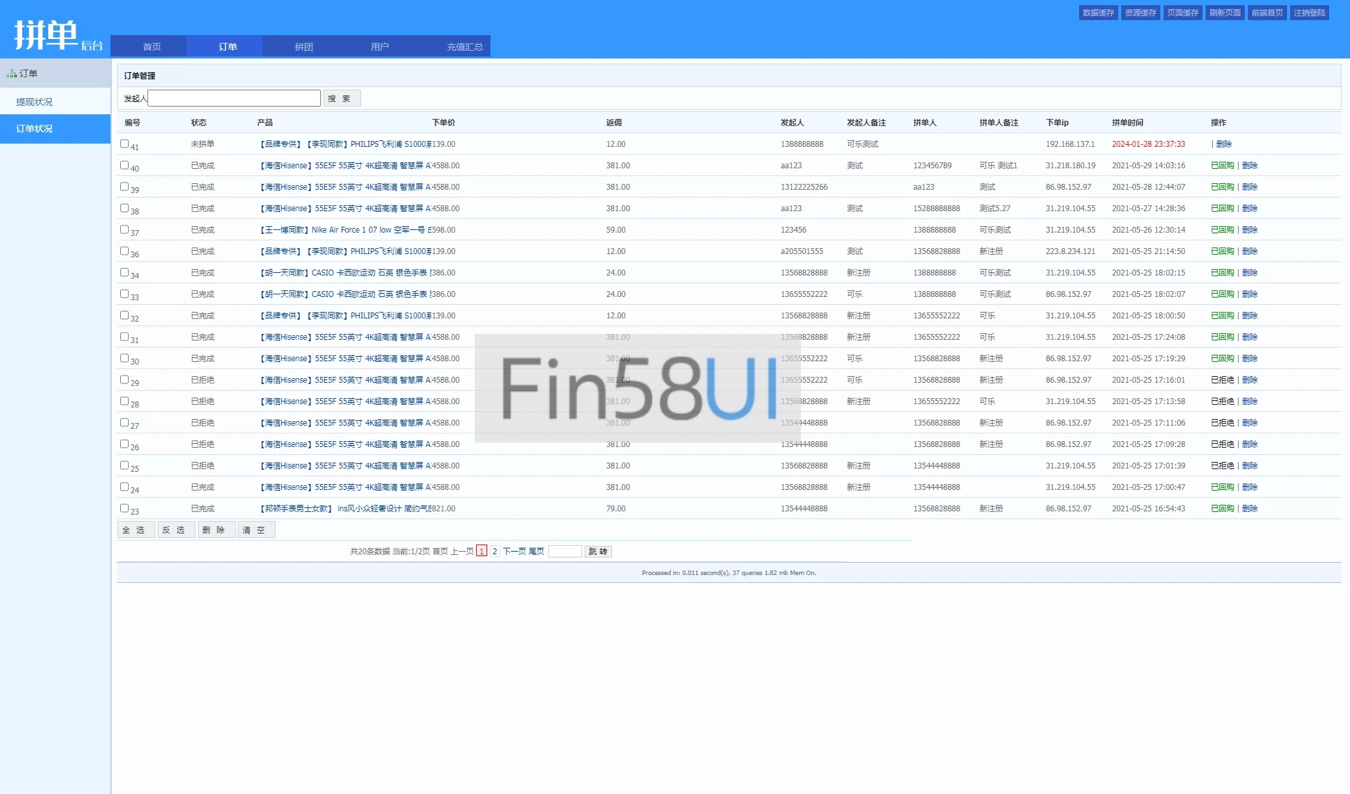Switch to the 用户 tab
Image resolution: width=1350 pixels, height=794 pixels.
(x=379, y=47)
